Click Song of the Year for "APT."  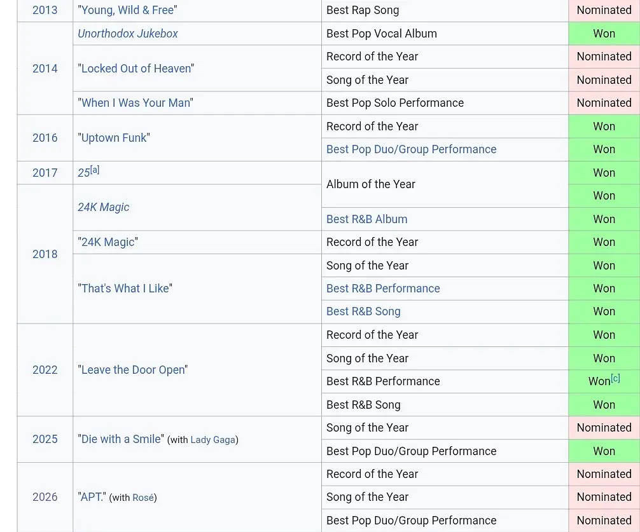coord(445,497)
